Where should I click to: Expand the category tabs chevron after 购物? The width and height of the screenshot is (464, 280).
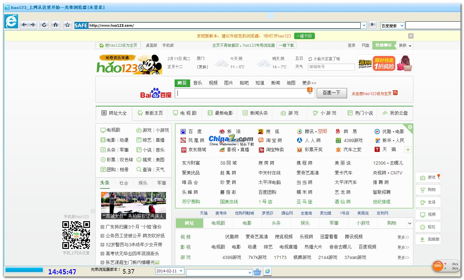pos(410,223)
